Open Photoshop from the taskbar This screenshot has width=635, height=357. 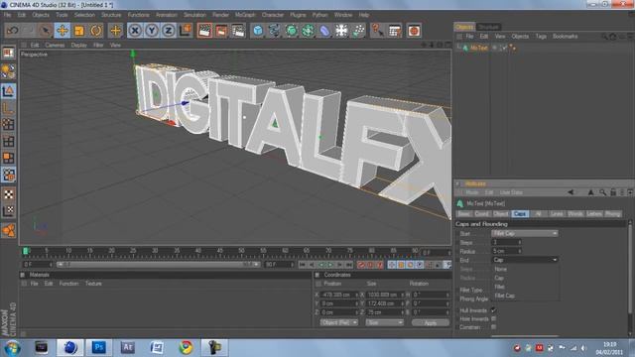(x=98, y=347)
